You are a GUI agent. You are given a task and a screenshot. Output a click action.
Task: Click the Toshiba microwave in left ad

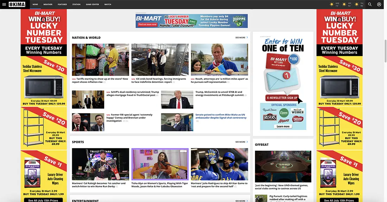tap(44, 87)
